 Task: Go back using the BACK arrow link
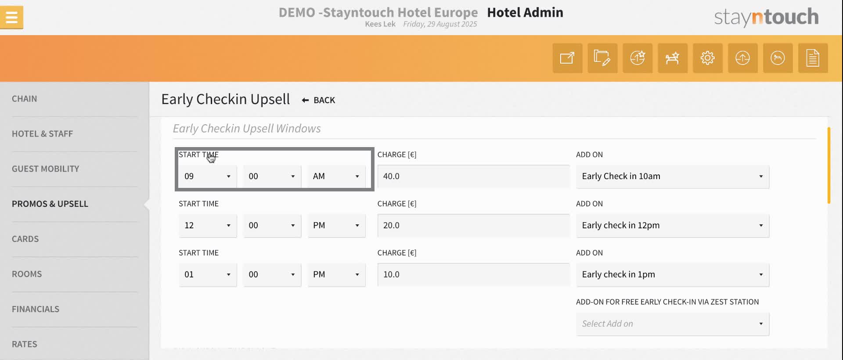point(318,100)
